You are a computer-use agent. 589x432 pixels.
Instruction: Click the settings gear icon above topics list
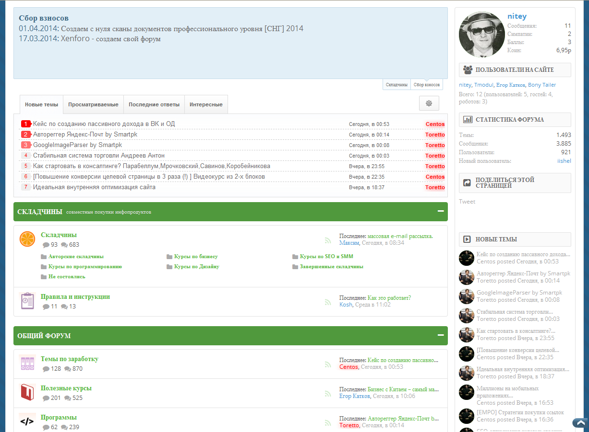(x=429, y=103)
